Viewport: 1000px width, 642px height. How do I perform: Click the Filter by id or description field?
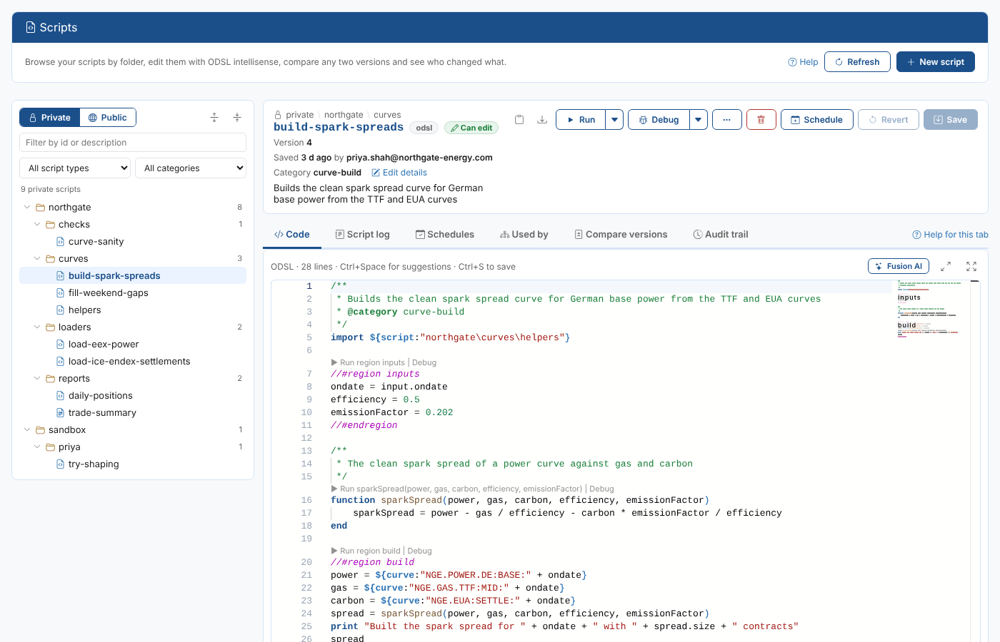(133, 143)
